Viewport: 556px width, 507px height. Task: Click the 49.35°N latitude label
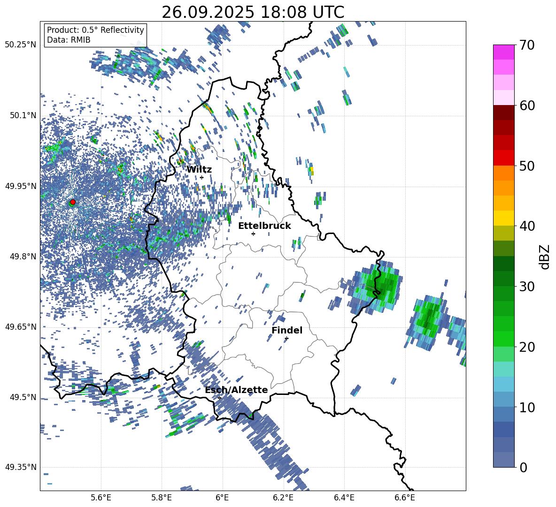(21, 467)
